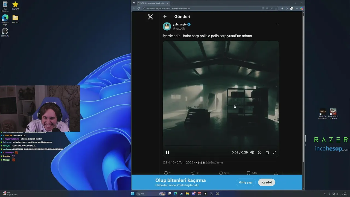Open the Microsoft Edge desktop shortcut
Viewport: 350px width, 197px height.
(5, 20)
